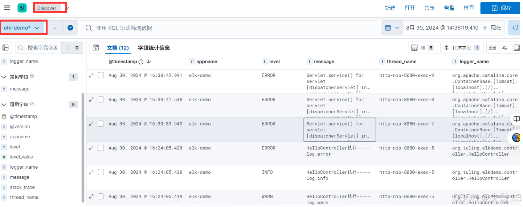
Task: Click the blue 保存 button
Action: (x=501, y=8)
